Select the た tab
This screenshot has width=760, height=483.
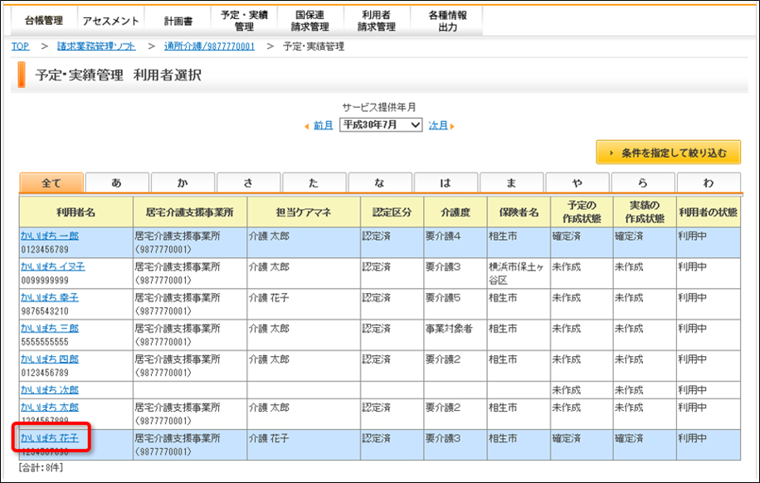pos(314,183)
